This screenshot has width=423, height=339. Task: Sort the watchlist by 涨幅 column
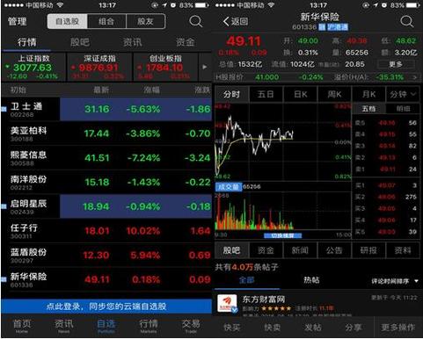pos(151,90)
